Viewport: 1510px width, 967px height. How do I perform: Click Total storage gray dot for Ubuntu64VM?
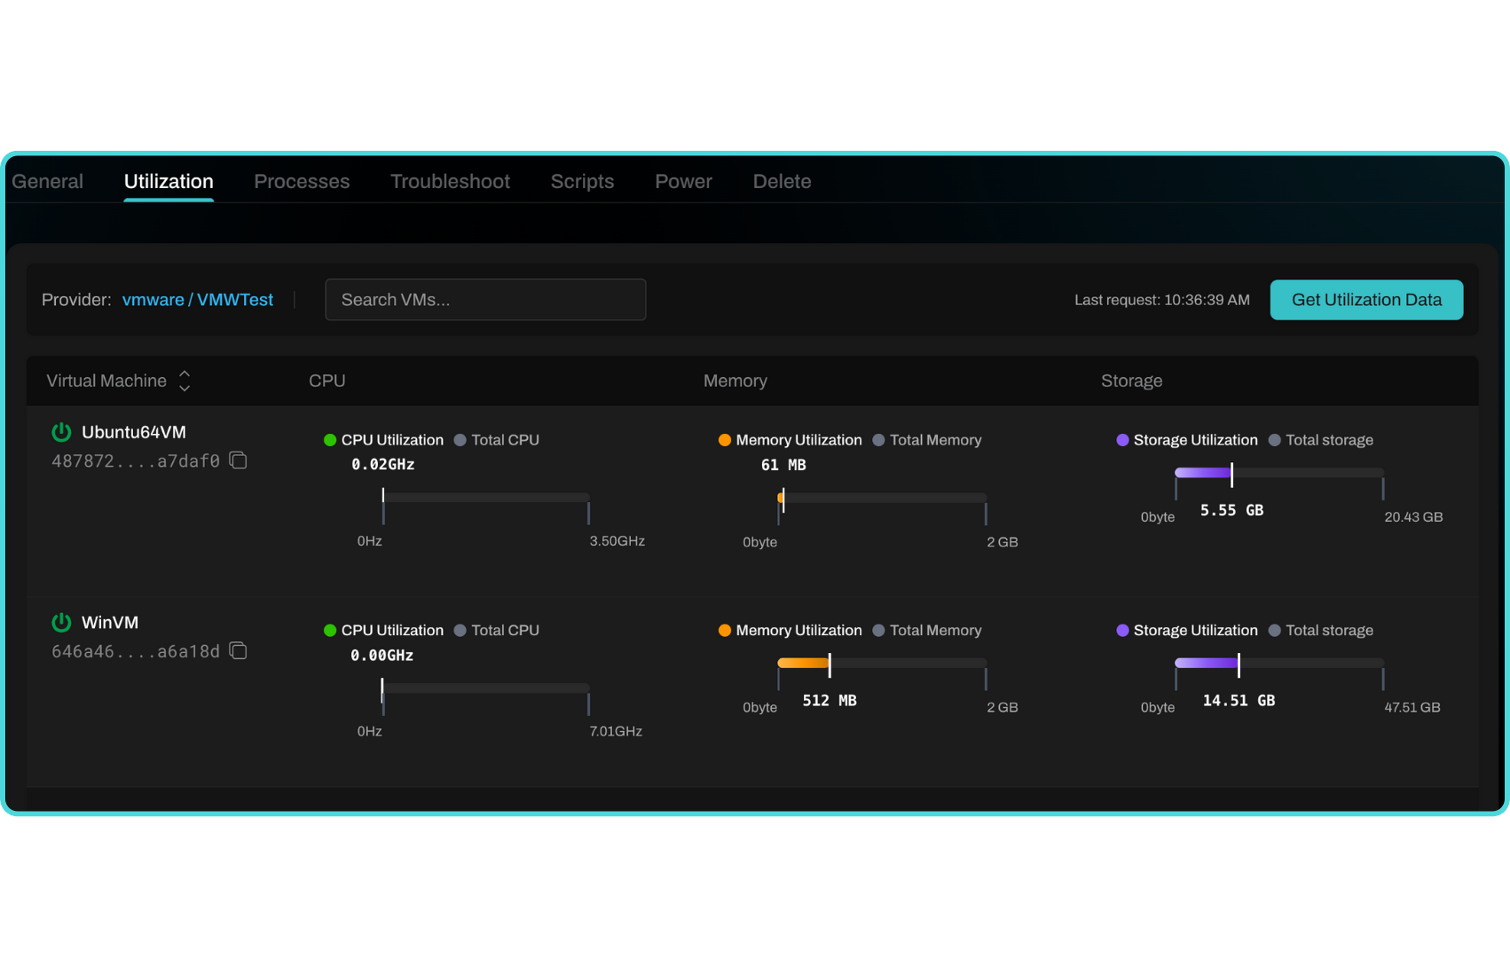pyautogui.click(x=1274, y=440)
